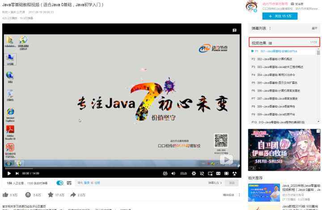Screen dimensions: 322x210
Task: Select episode P6 006 in the playlist
Action: click(282, 91)
